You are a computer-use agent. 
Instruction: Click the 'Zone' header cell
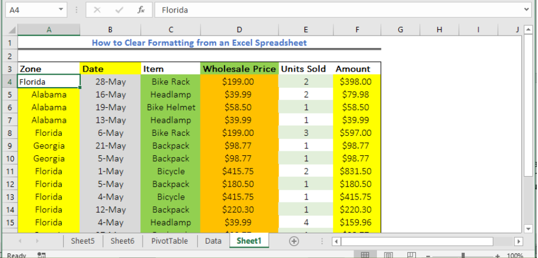[49, 69]
